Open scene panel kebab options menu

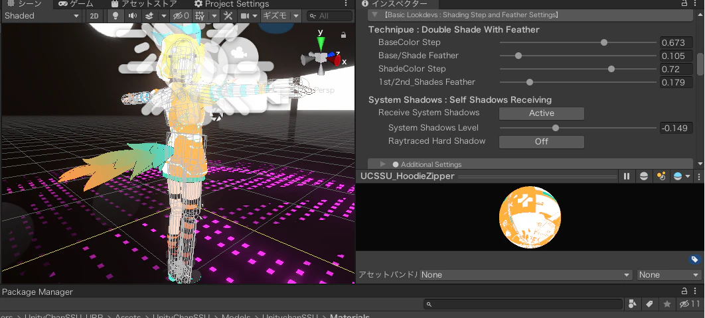(x=346, y=3)
